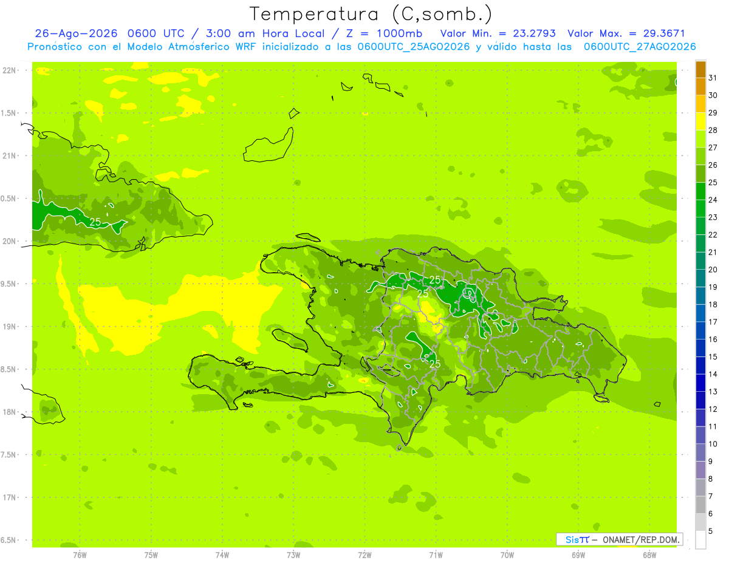Click the 25 contour label over Cuba
This screenshot has width=729, height=563.
click(95, 222)
